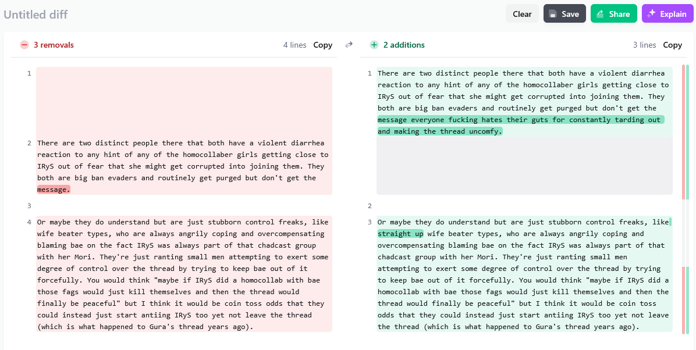
Task: Click the highlighted 'message.' removal
Action: [x=54, y=190]
